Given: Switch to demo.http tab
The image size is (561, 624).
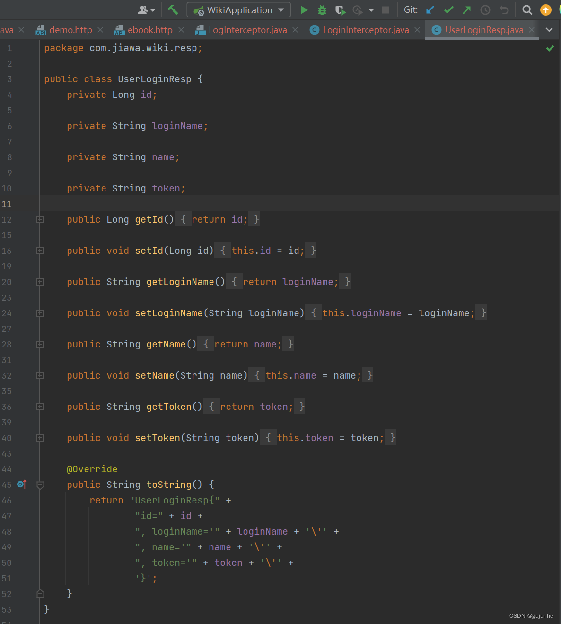Looking at the screenshot, I should pyautogui.click(x=70, y=30).
